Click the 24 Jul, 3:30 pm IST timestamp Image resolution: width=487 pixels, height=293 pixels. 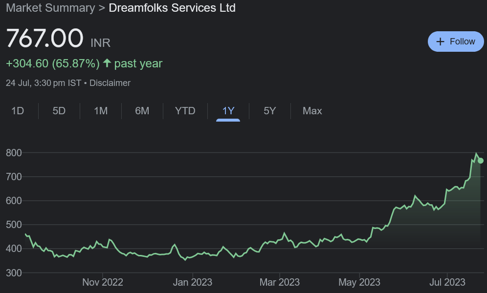44,83
